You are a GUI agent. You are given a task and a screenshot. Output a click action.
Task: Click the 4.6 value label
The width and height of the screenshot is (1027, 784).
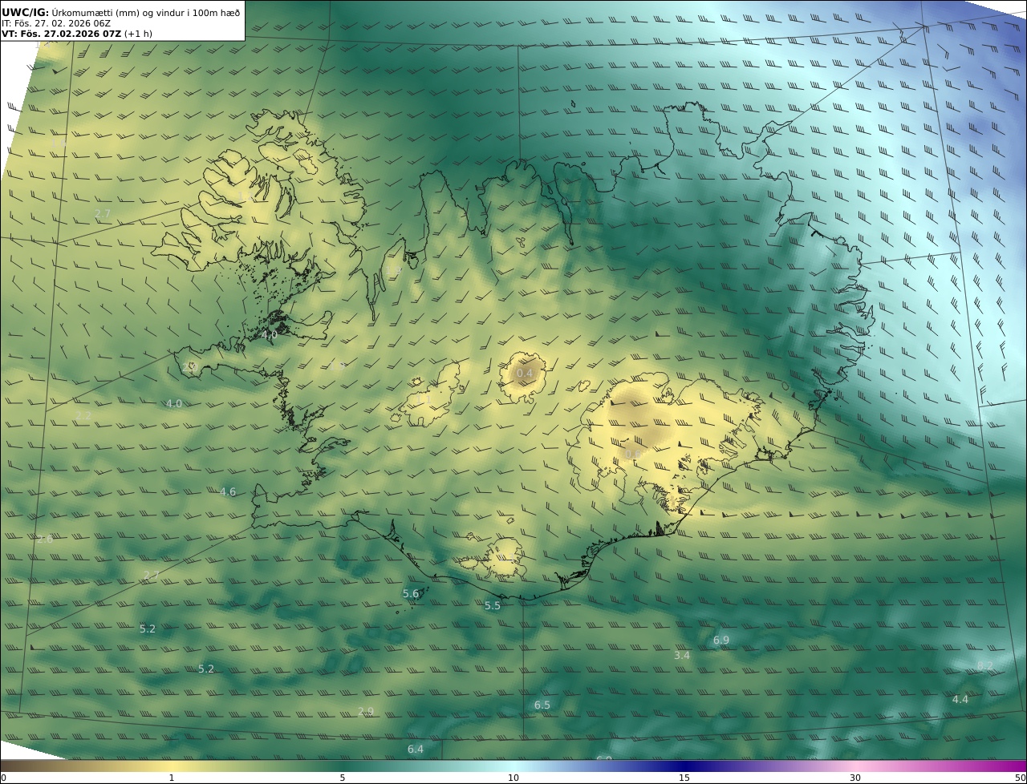228,491
